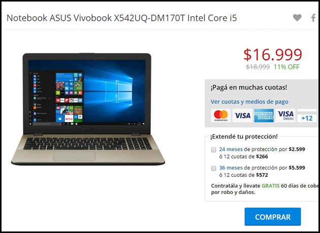Open the 24 meses protection link

point(231,149)
